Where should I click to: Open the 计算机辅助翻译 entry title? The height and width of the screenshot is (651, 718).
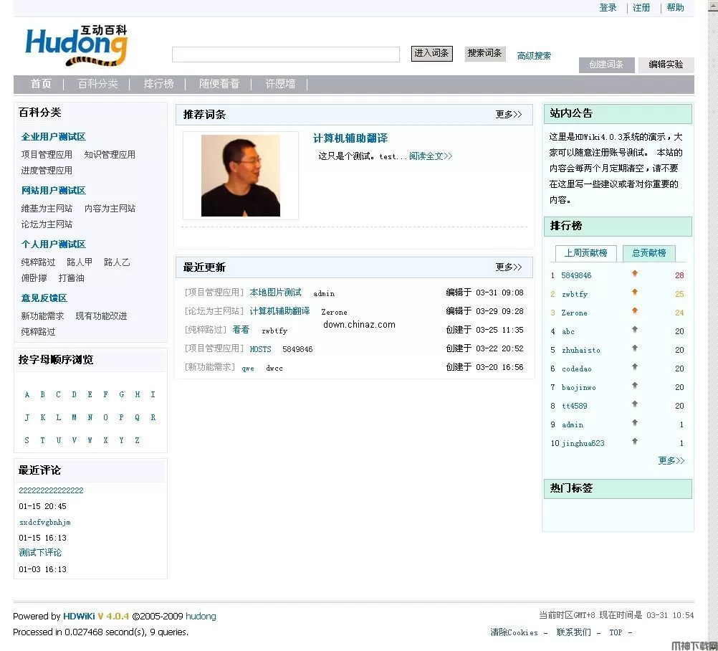tap(350, 138)
